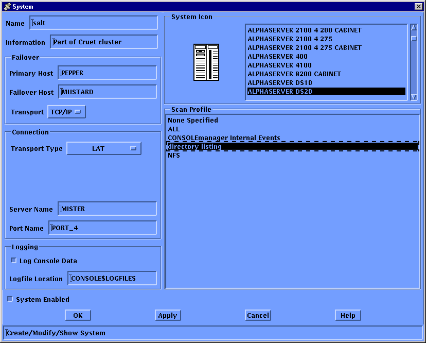Open the Transport Type LAT dropdown
Screen dimensions: 426x343
pyautogui.click(x=104, y=148)
